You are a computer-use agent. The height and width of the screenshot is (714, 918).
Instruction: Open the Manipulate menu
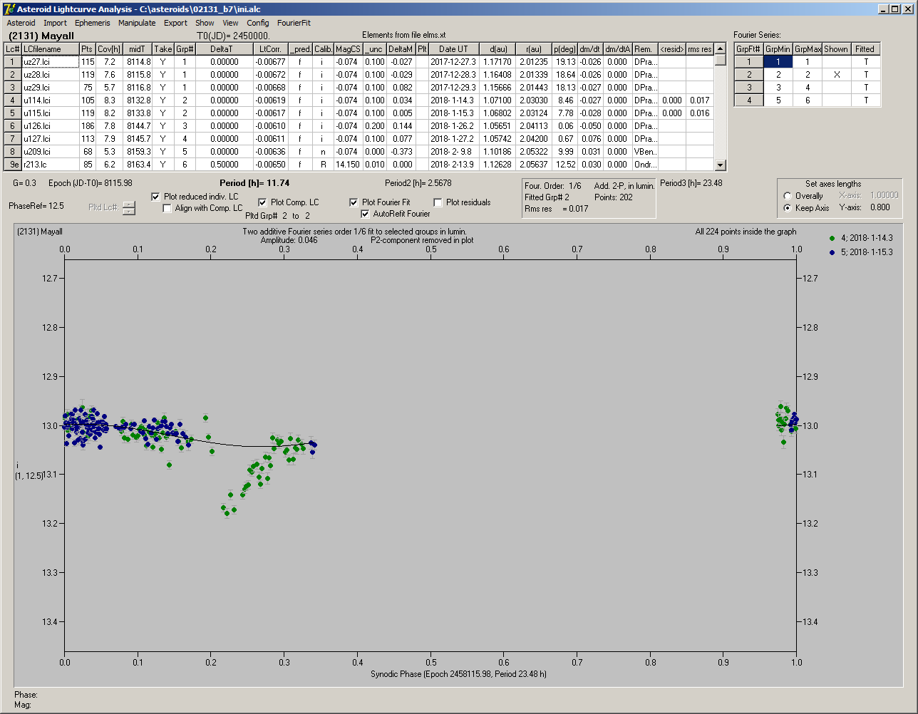(x=137, y=23)
